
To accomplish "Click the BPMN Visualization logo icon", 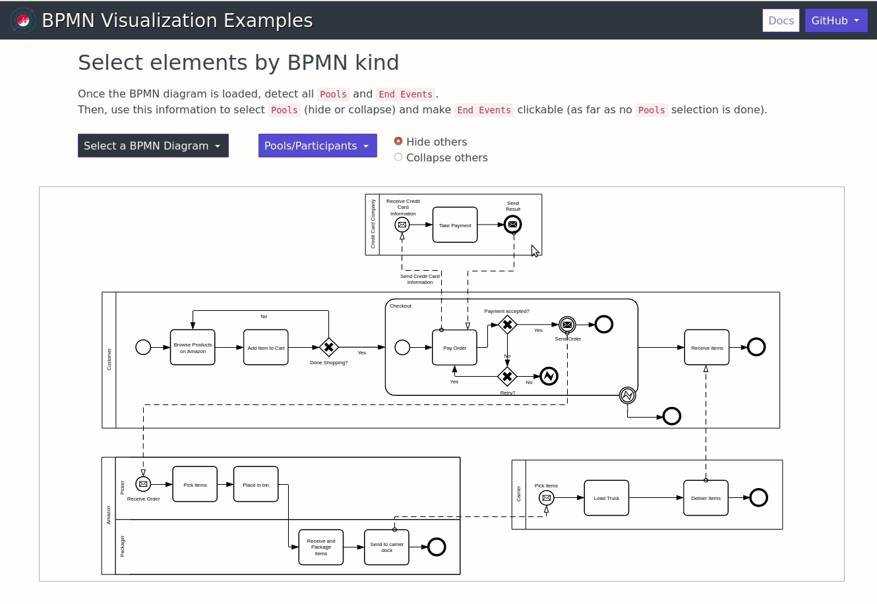I will [x=23, y=20].
